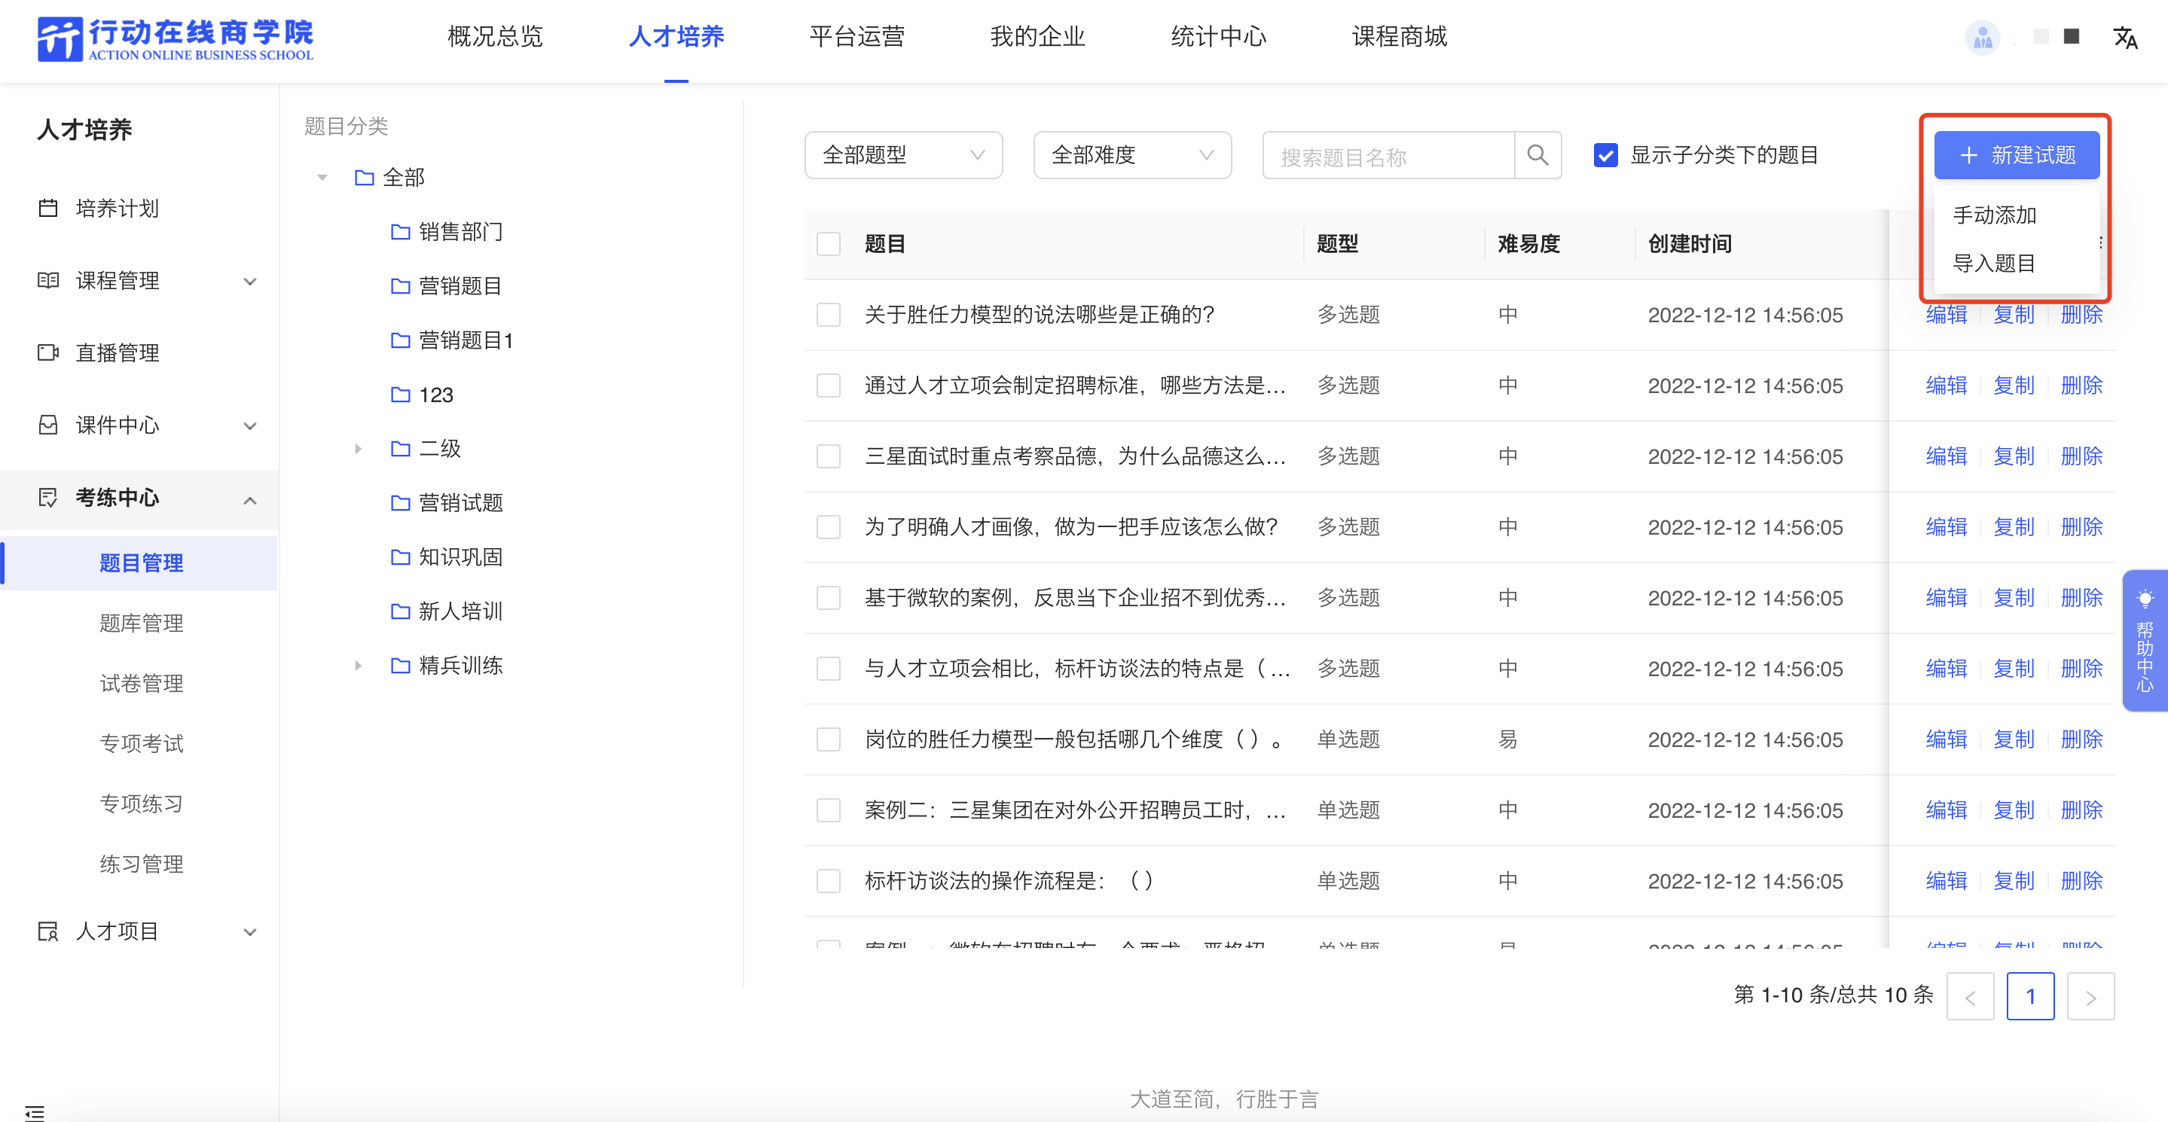Uncheck 显示子分类下的题目 checkbox
This screenshot has width=2168, height=1122.
1606,156
